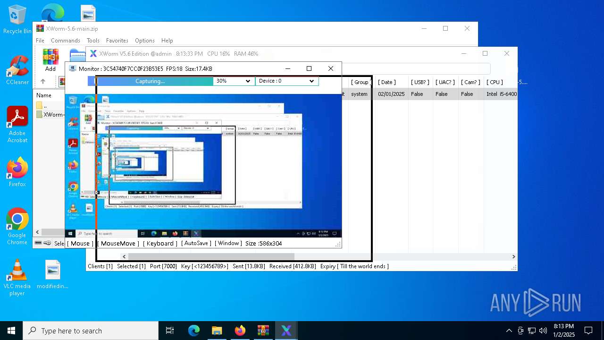Toggle the [ Mouse ] control option
The height and width of the screenshot is (340, 604).
coord(80,243)
